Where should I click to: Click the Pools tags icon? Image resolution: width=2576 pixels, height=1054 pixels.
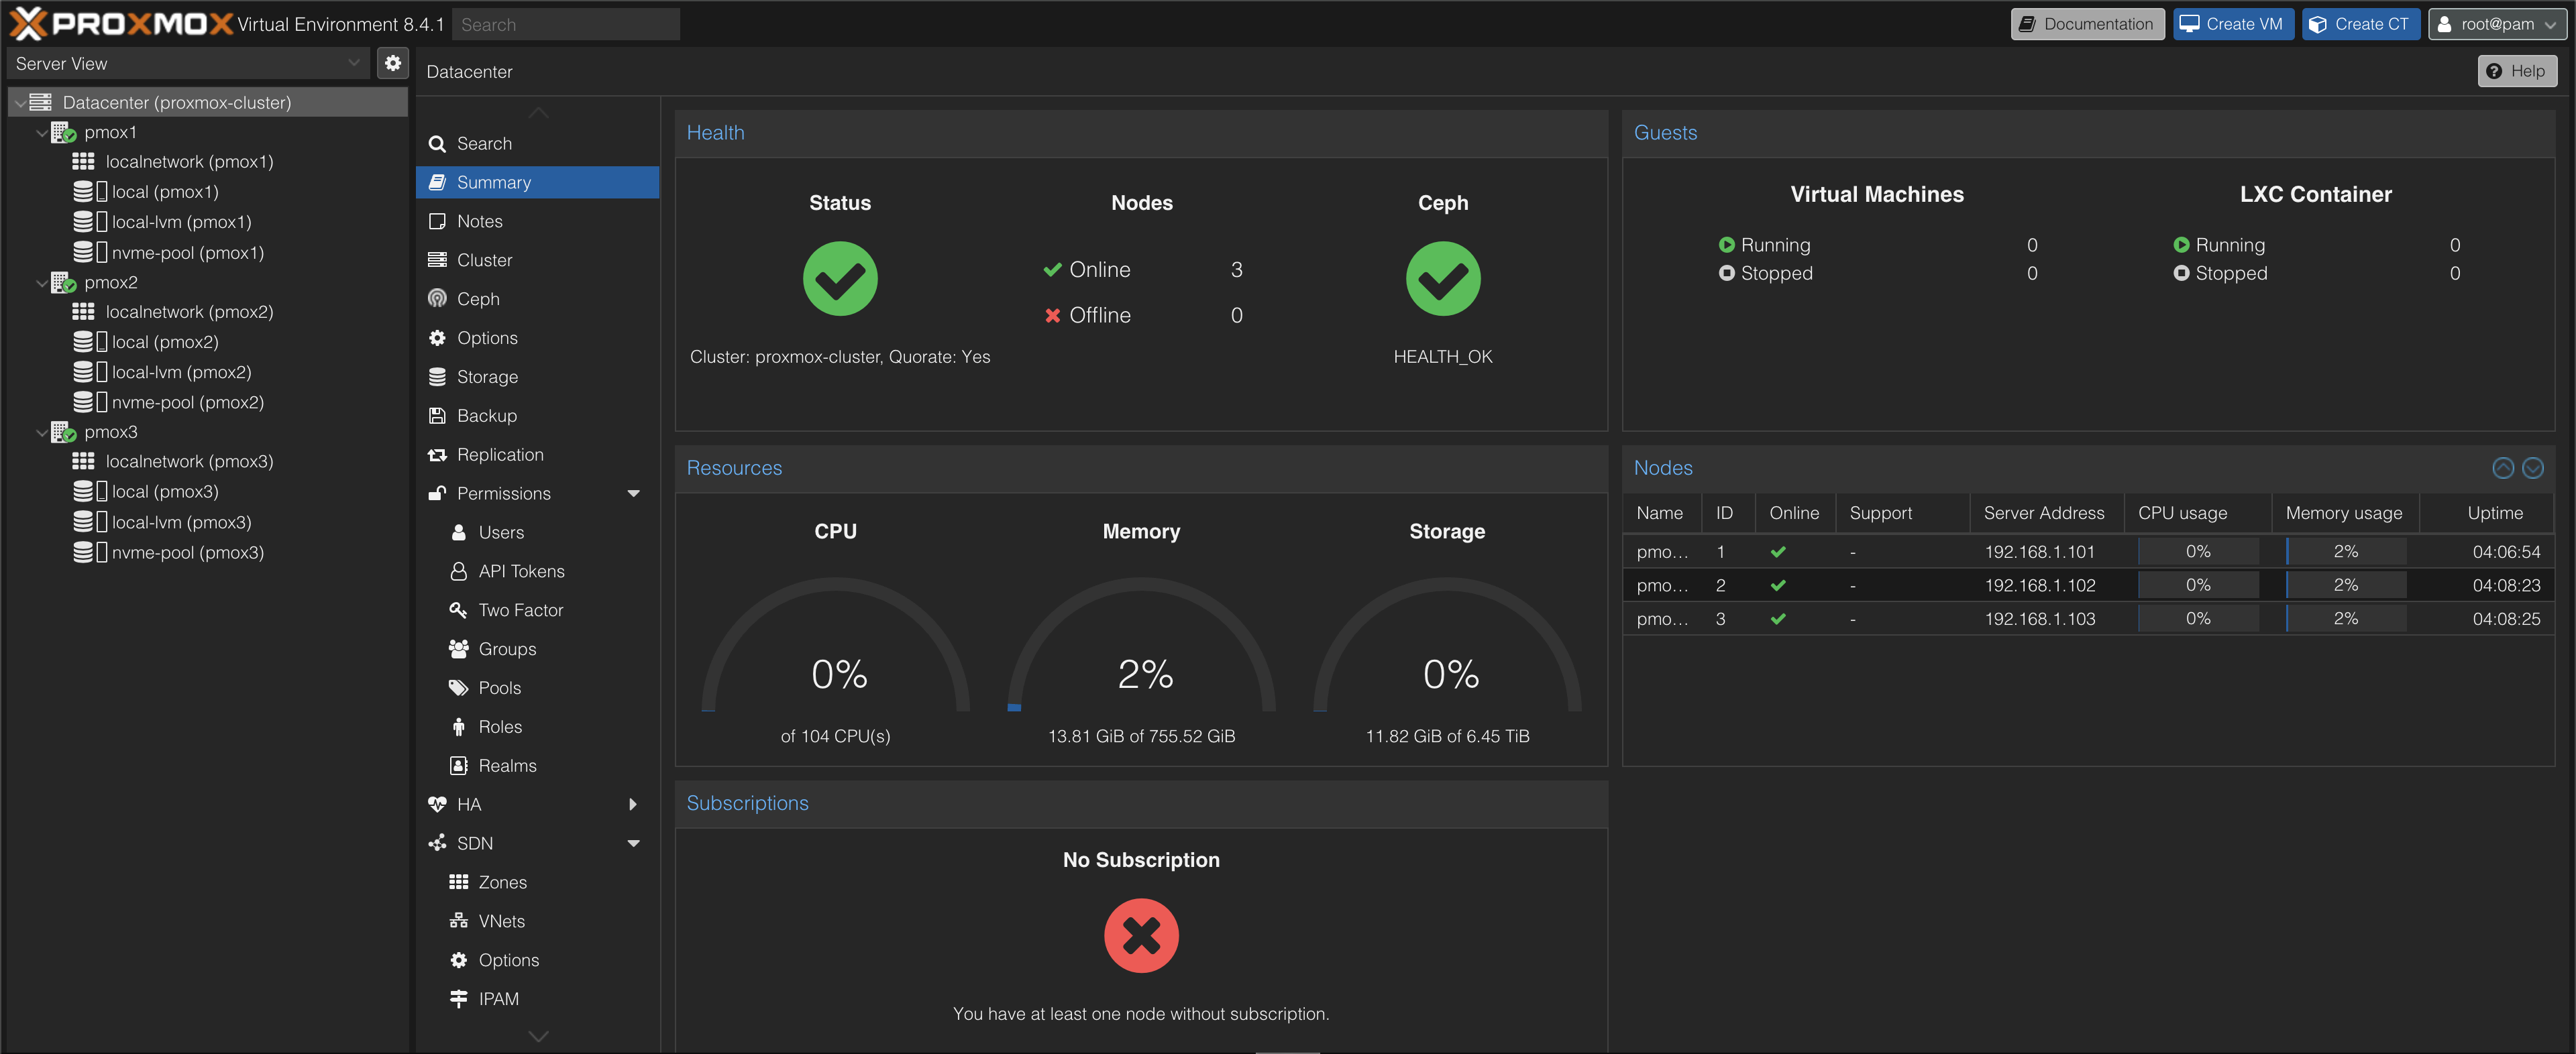pyautogui.click(x=458, y=687)
